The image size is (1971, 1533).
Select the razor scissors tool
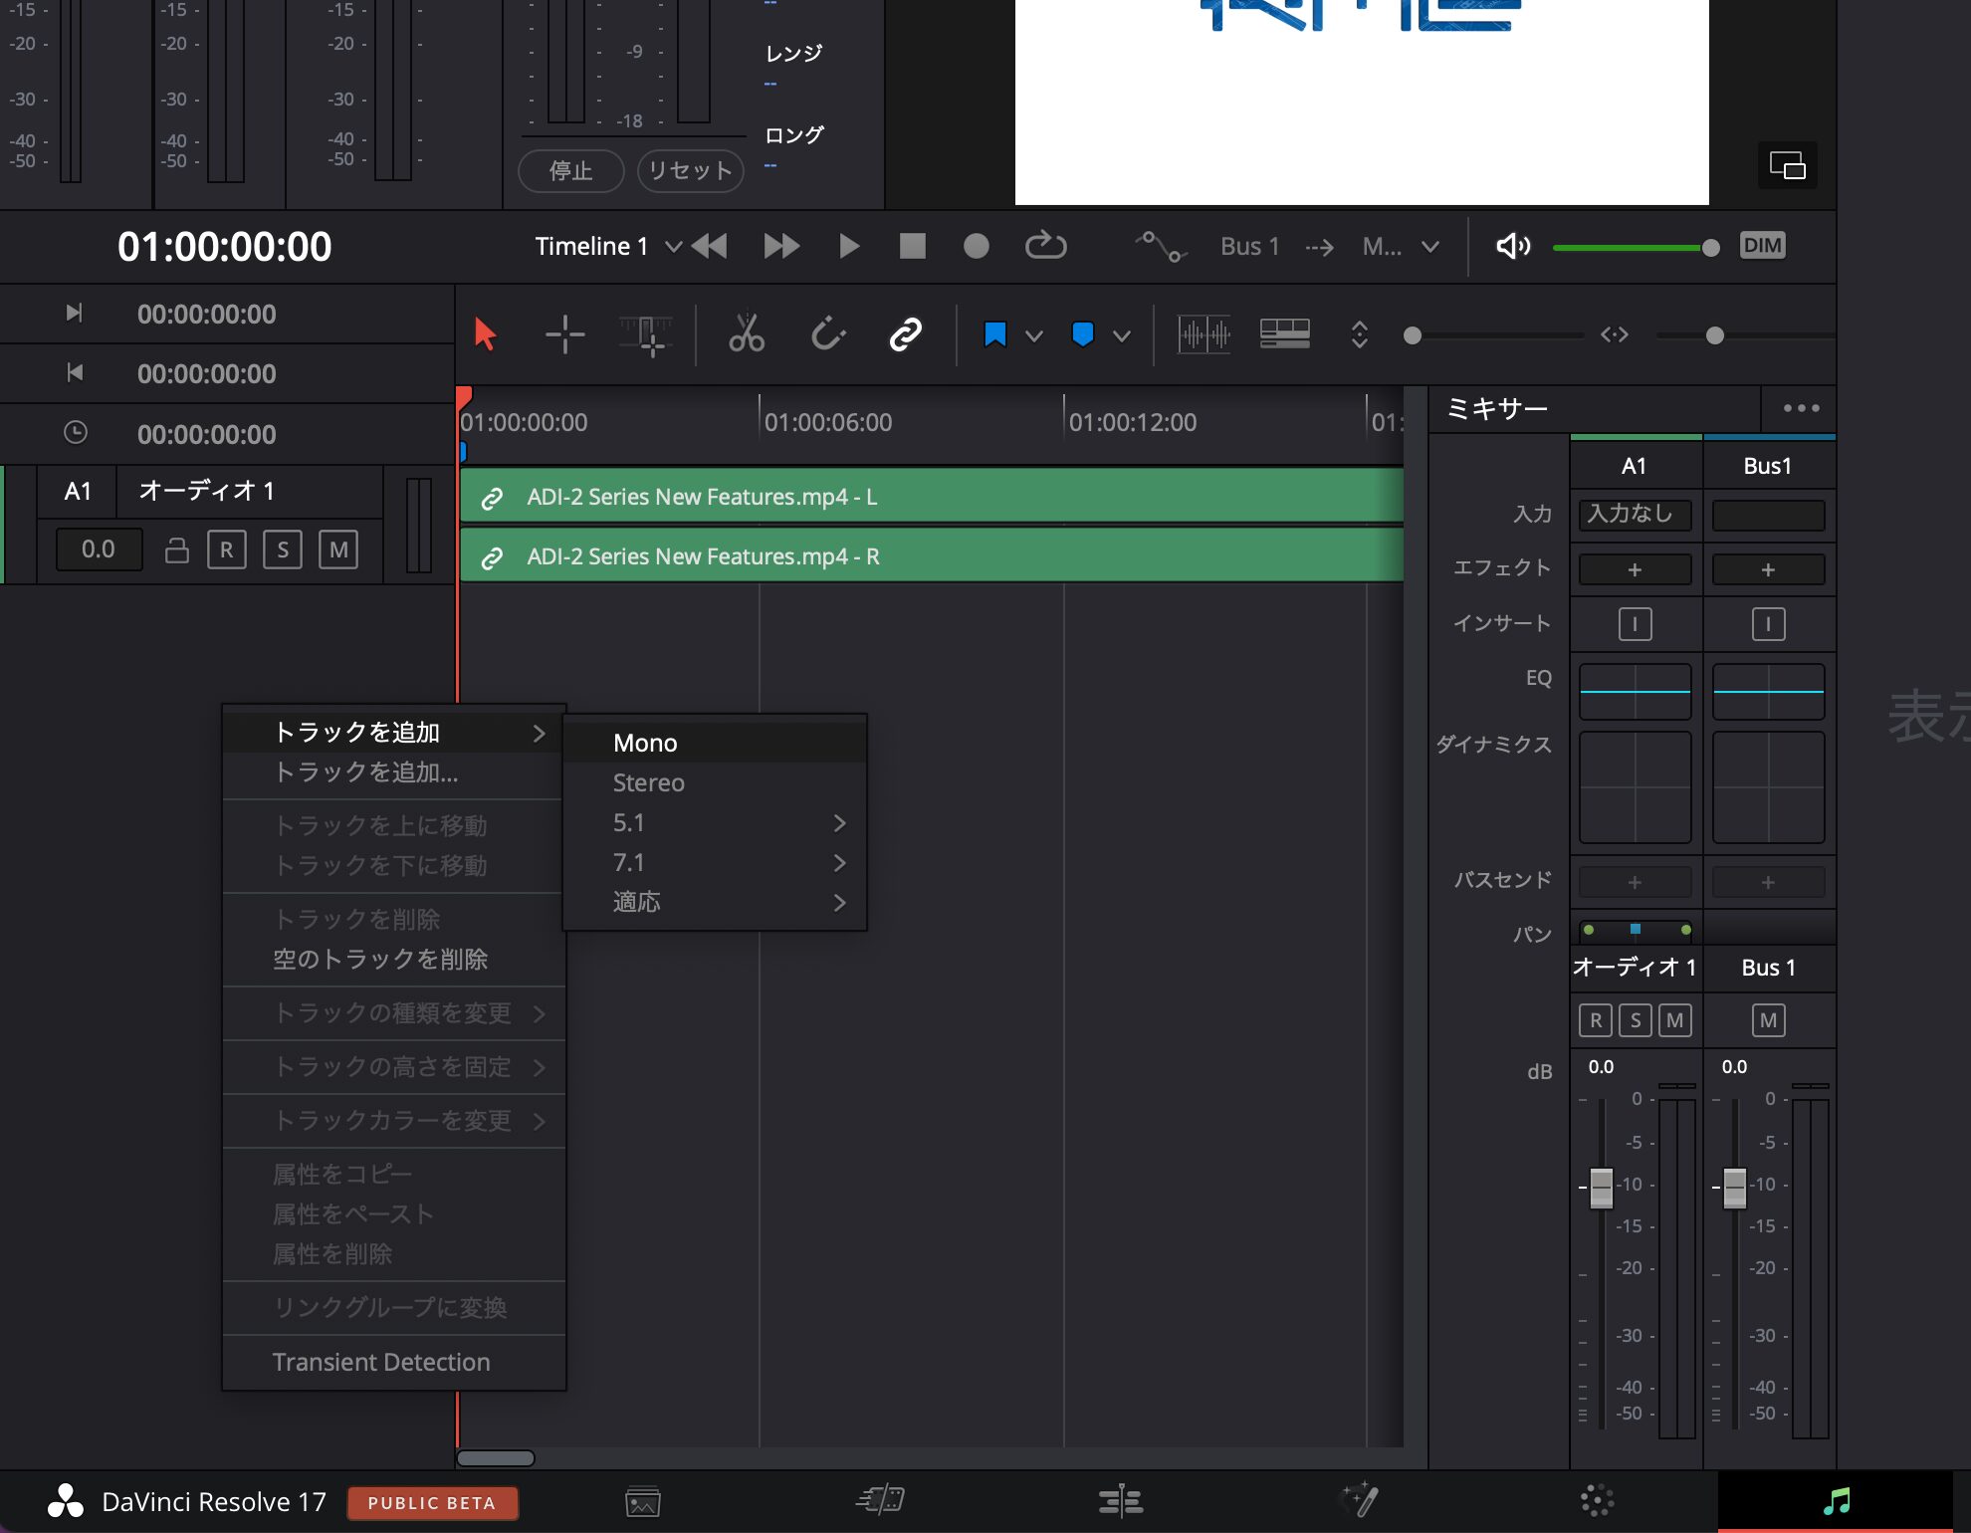[x=746, y=334]
